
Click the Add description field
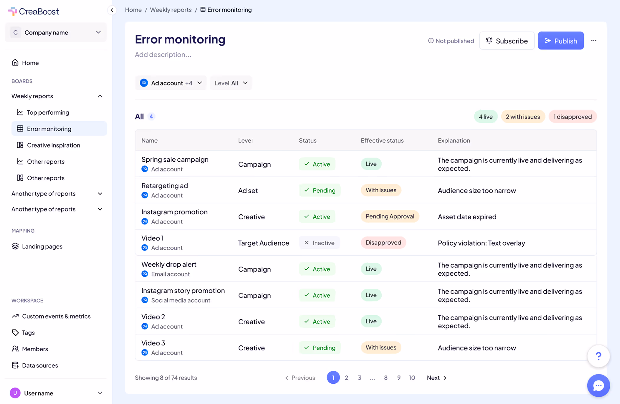pos(163,55)
